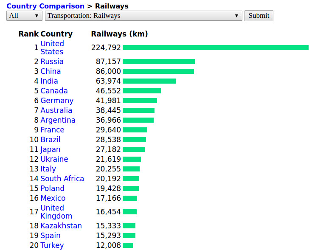312x250 pixels.
Task: Click the 'Rank' column header
Action: [28, 34]
